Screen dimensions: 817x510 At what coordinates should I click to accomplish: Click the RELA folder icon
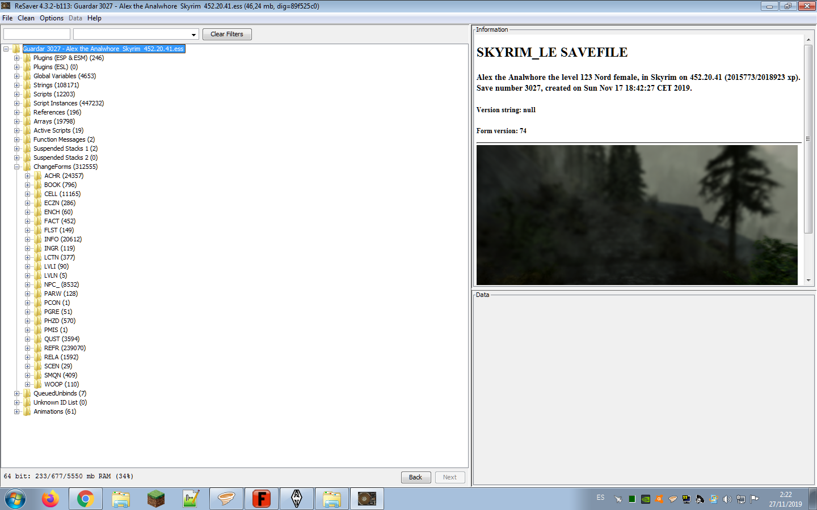tap(38, 357)
